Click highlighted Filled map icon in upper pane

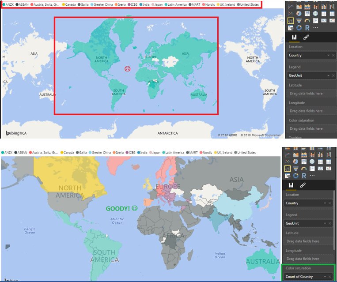(291, 21)
